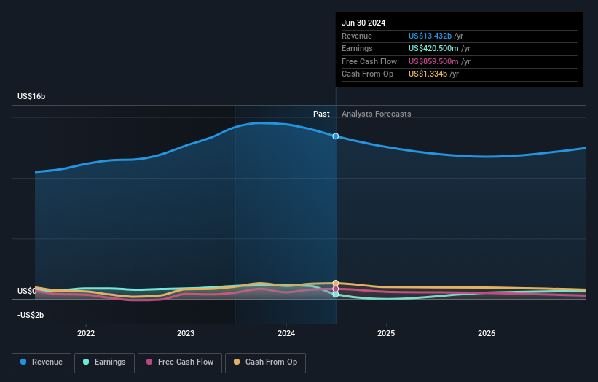Click the US$0 y-axis label
The height and width of the screenshot is (382, 598).
(27, 291)
